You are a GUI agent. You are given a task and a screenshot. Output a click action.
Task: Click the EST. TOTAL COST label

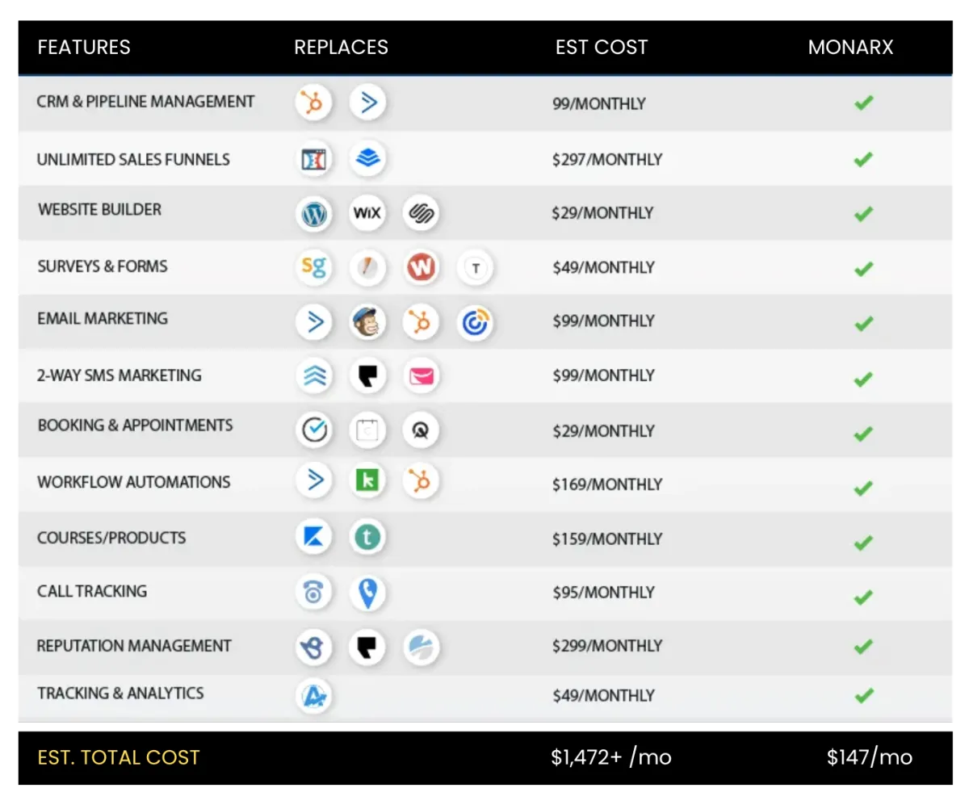point(119,757)
